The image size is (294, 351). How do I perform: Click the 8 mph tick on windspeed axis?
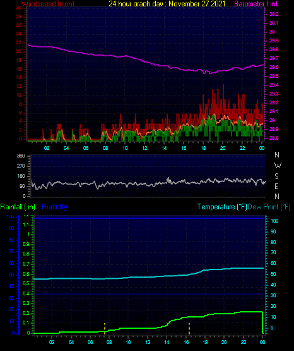(x=20, y=104)
